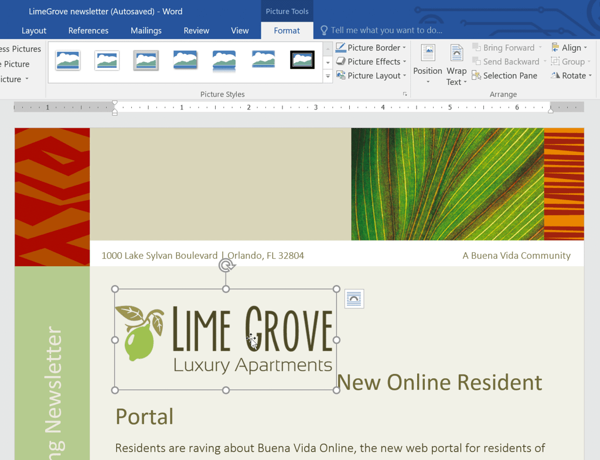Open the Rotate dropdown arrow
600x460 pixels.
589,75
